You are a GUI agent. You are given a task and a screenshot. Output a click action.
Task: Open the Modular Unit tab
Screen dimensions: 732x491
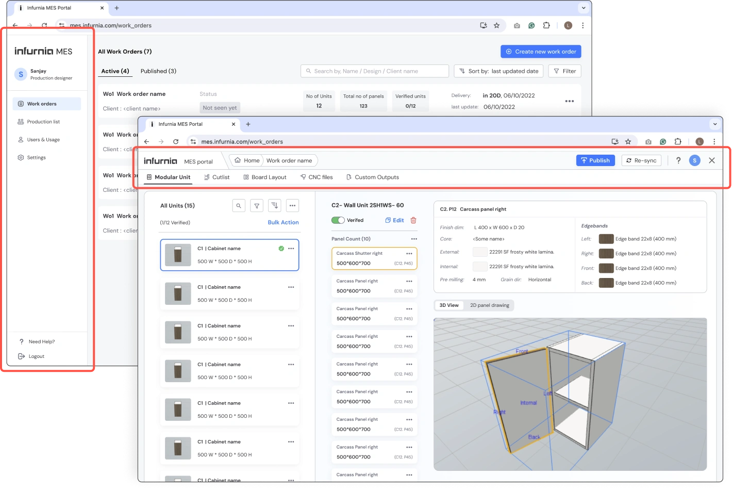[169, 177]
